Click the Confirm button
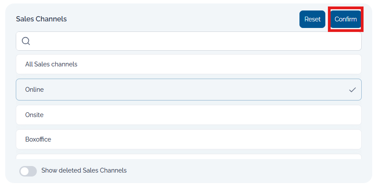 pos(346,19)
